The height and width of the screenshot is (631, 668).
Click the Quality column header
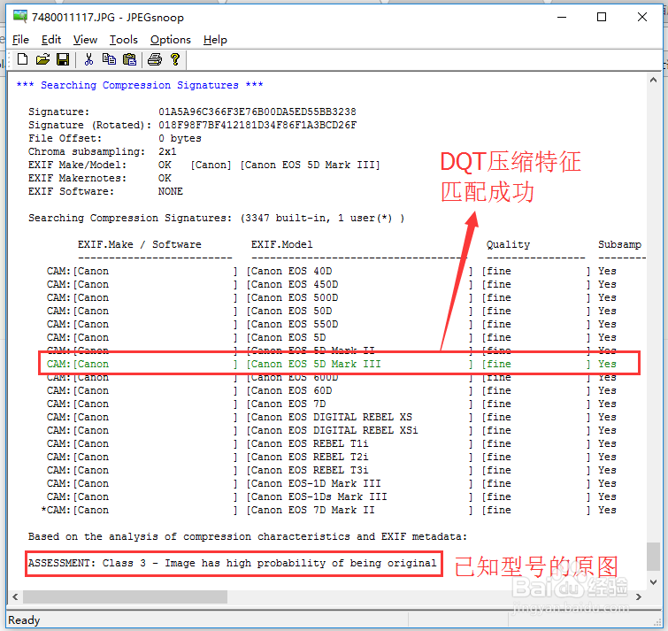point(508,244)
